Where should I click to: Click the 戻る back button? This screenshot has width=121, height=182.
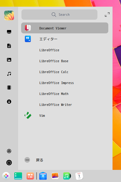coord(40,160)
